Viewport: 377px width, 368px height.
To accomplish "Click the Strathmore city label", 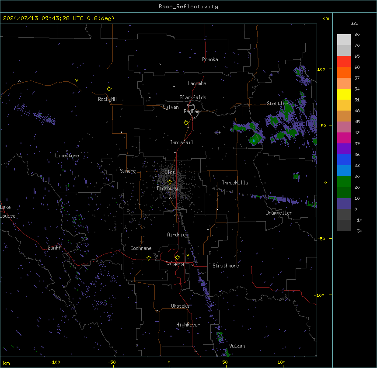I will point(226,266).
